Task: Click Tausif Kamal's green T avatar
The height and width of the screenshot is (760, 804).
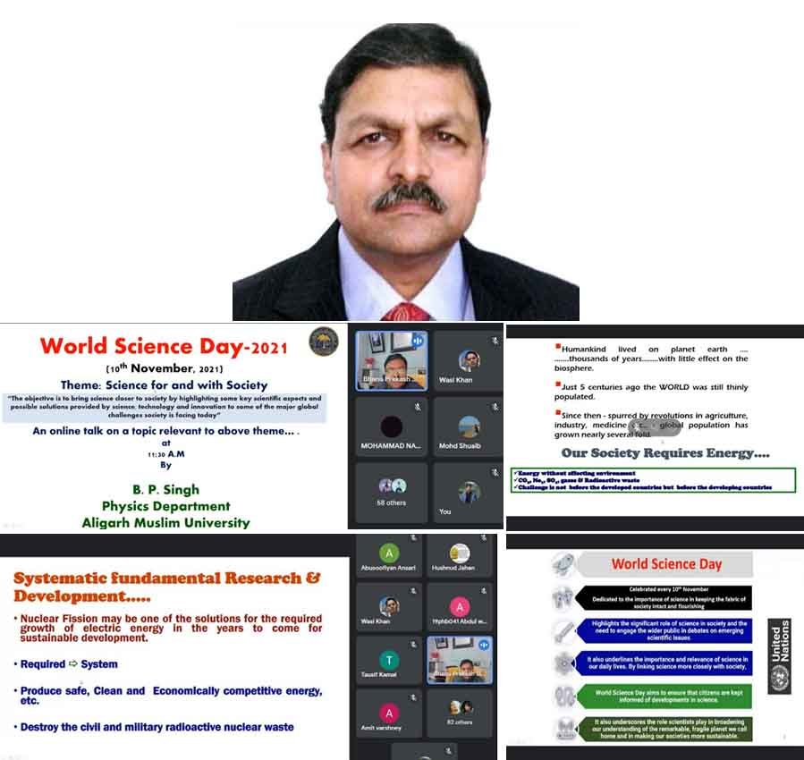Action: click(389, 661)
